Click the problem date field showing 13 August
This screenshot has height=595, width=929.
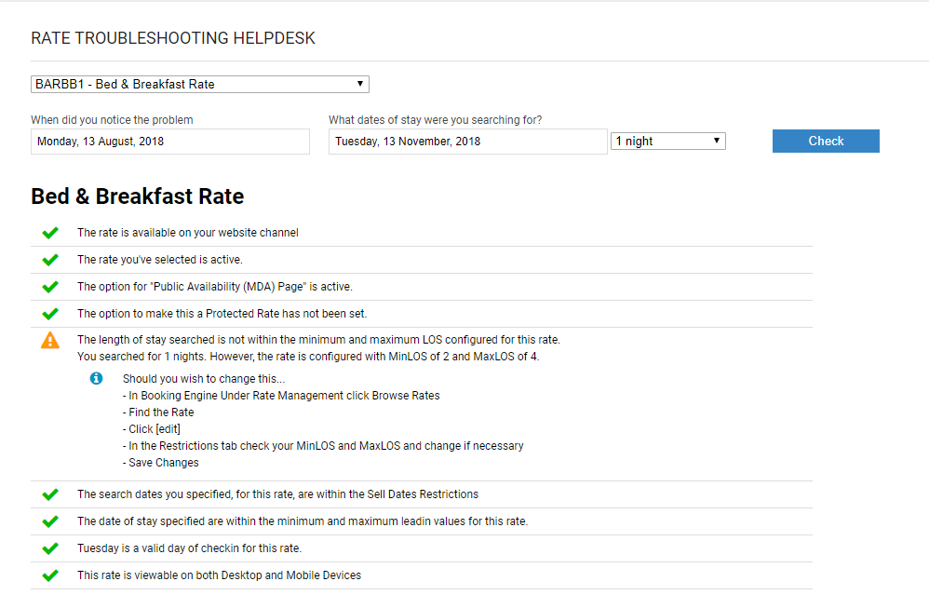click(170, 142)
